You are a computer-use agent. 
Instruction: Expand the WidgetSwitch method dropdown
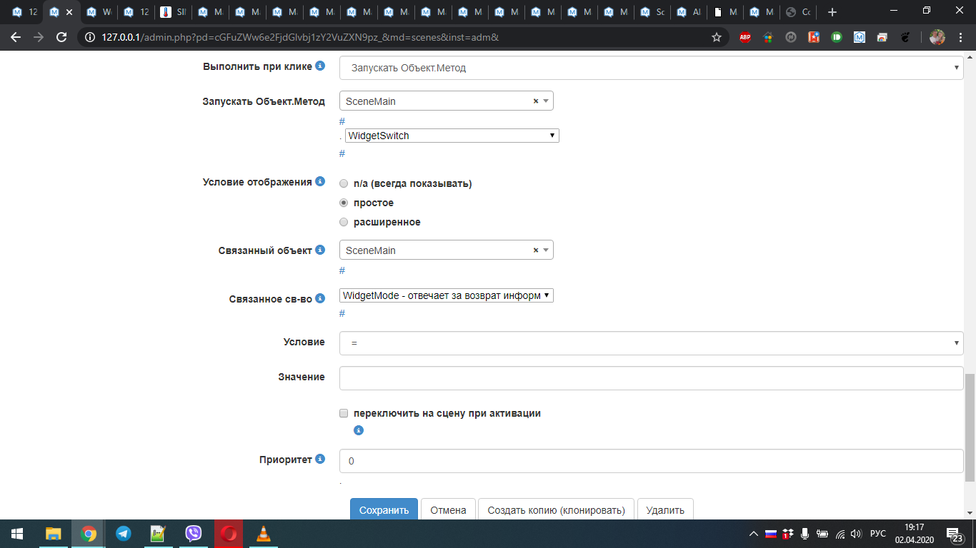point(452,136)
